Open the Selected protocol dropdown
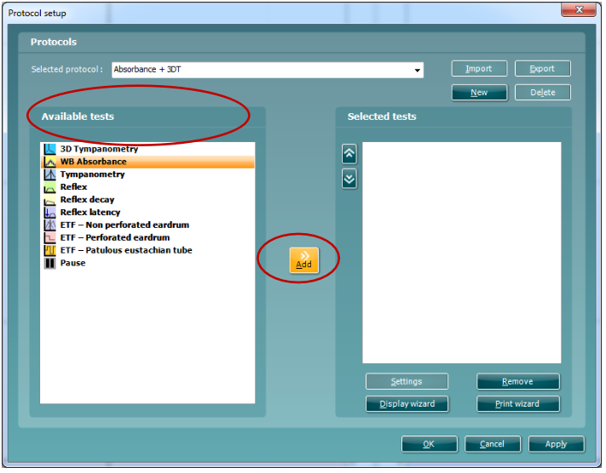The width and height of the screenshot is (606, 473). coord(417,70)
